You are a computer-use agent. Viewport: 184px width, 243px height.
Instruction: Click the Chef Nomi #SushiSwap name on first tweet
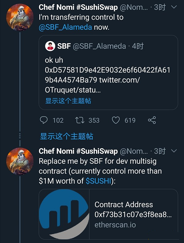(78, 7)
